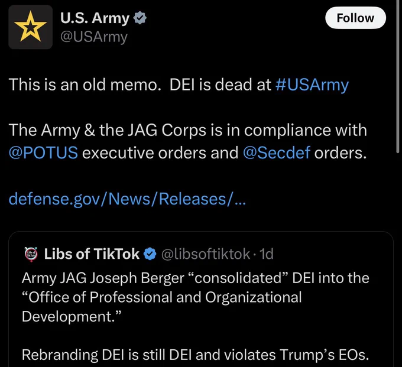
Task: Open the Libs of TikTok display name
Action: click(92, 254)
